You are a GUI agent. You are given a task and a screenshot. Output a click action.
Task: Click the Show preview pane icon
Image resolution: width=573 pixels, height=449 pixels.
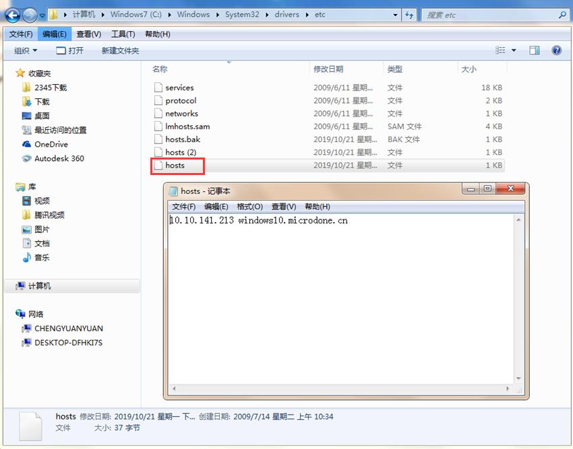(x=534, y=50)
